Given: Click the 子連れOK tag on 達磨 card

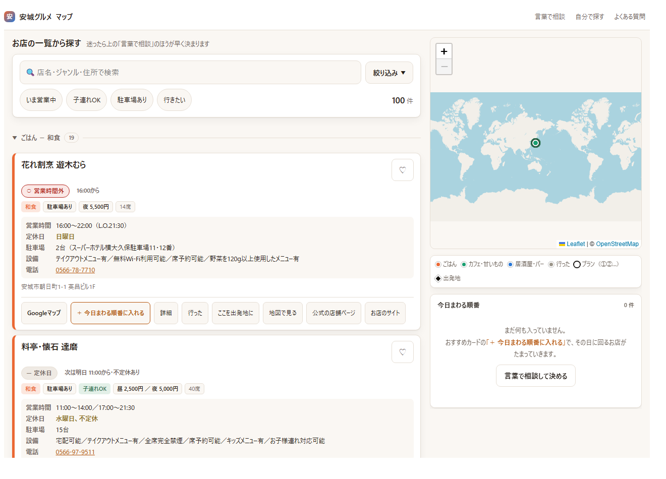Looking at the screenshot, I should (x=94, y=389).
